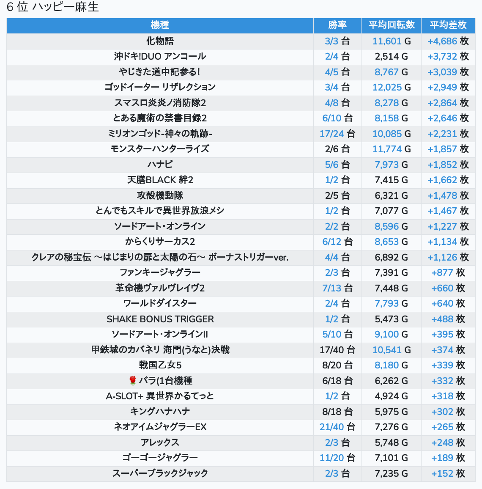Click the rose icon beside バラ(1台機種
Image resolution: width=482 pixels, height=489 pixels.
pyautogui.click(x=132, y=381)
